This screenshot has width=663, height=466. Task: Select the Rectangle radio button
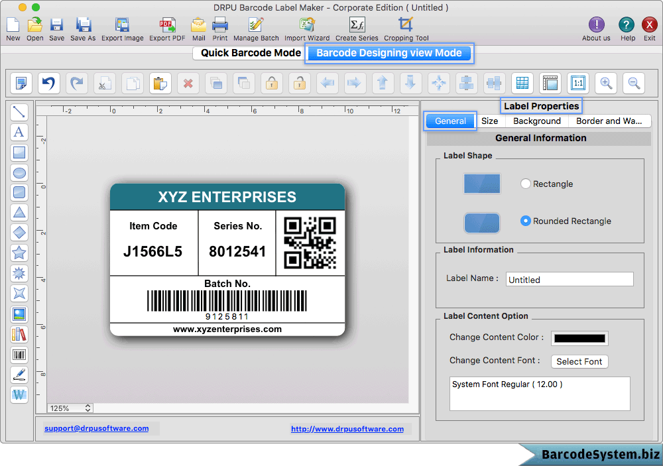click(525, 184)
